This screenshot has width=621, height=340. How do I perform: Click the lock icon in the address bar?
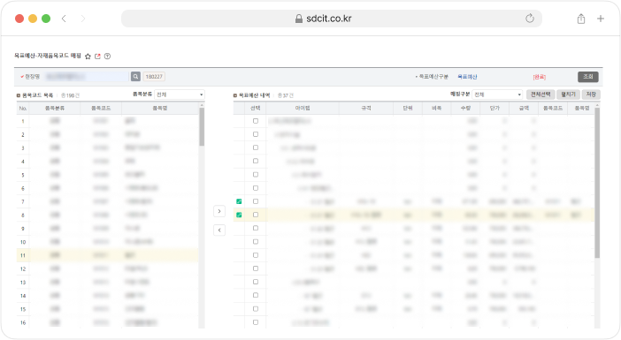tap(299, 19)
